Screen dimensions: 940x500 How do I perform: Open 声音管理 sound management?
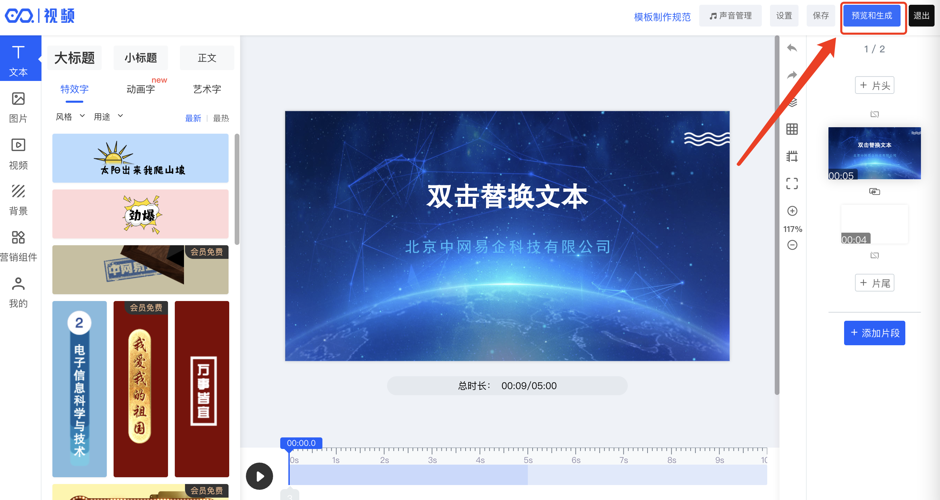(x=730, y=16)
